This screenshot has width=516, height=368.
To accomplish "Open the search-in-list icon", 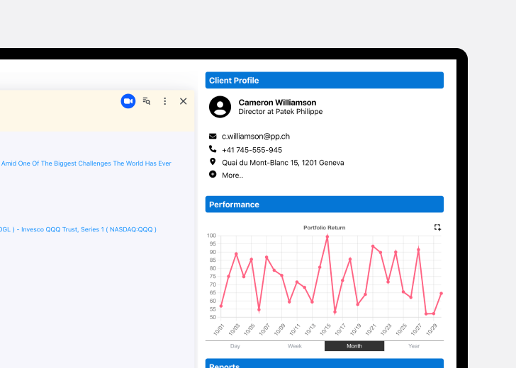I will (x=147, y=101).
